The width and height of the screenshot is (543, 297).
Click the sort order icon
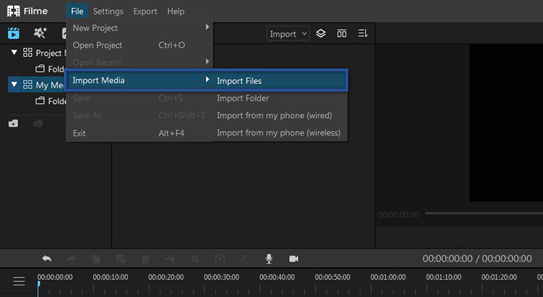(x=362, y=34)
